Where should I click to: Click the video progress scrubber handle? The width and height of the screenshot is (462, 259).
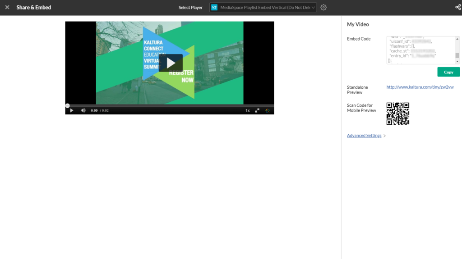[x=68, y=105]
